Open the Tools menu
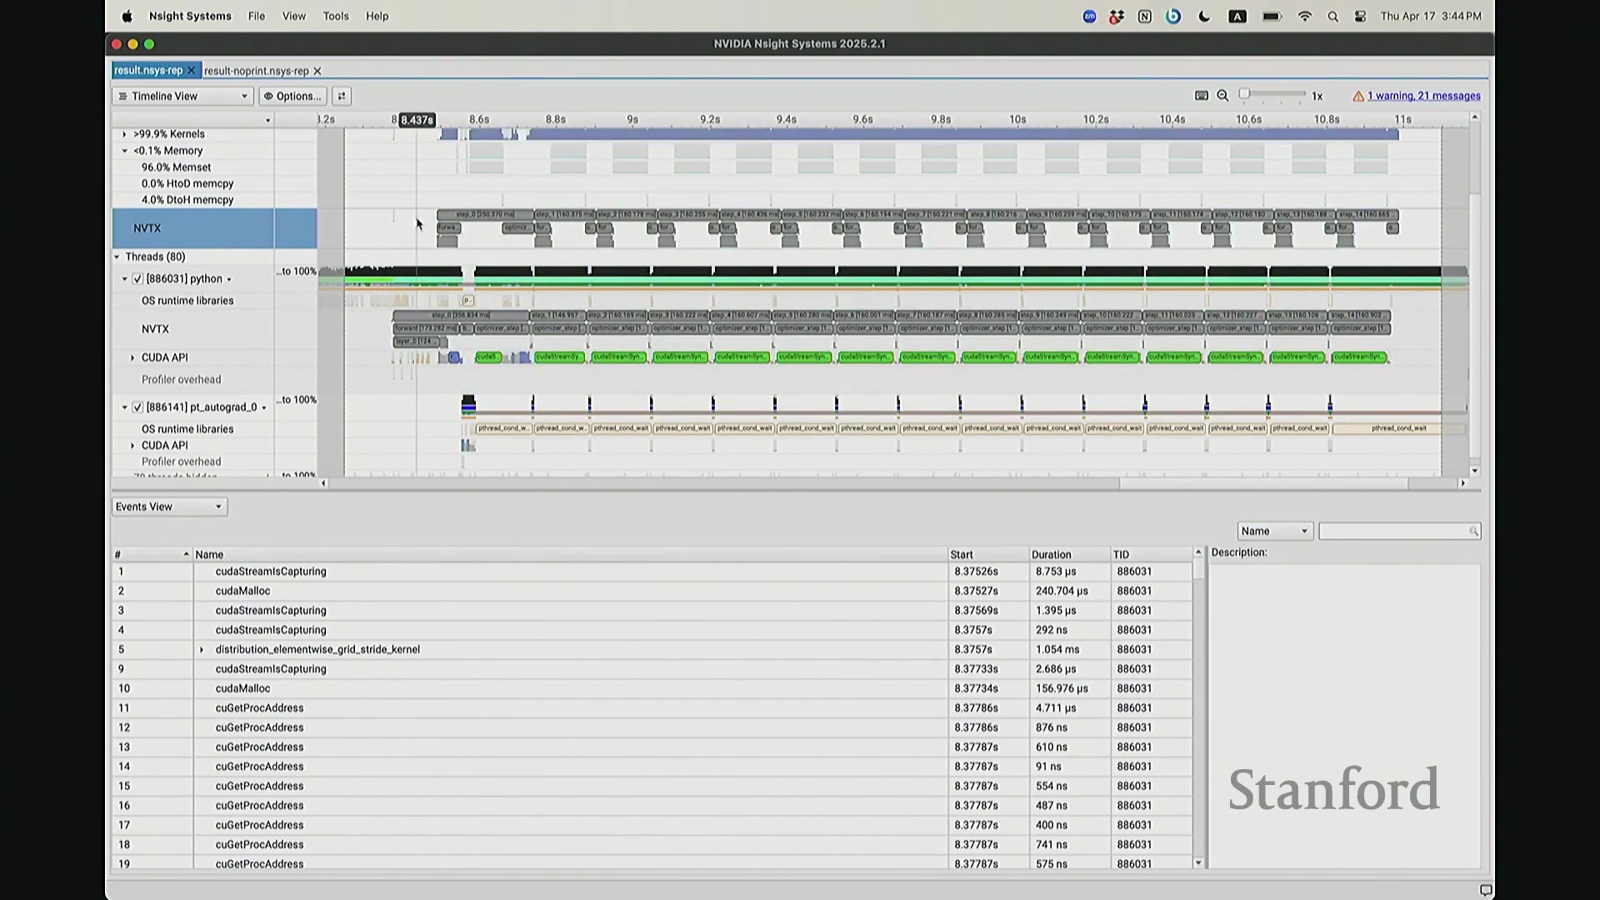 click(336, 17)
